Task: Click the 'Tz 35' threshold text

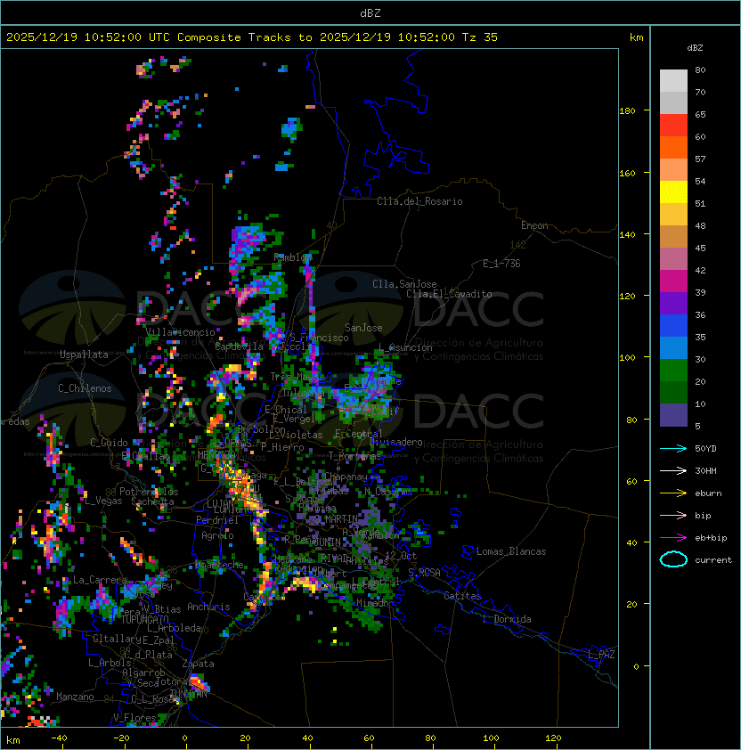Action: [x=480, y=37]
